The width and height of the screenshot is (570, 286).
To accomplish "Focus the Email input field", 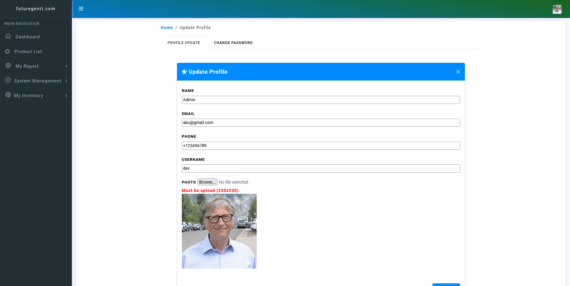I will point(320,122).
